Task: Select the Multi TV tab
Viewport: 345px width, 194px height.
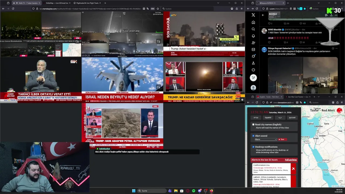Action: [x=26, y=3]
